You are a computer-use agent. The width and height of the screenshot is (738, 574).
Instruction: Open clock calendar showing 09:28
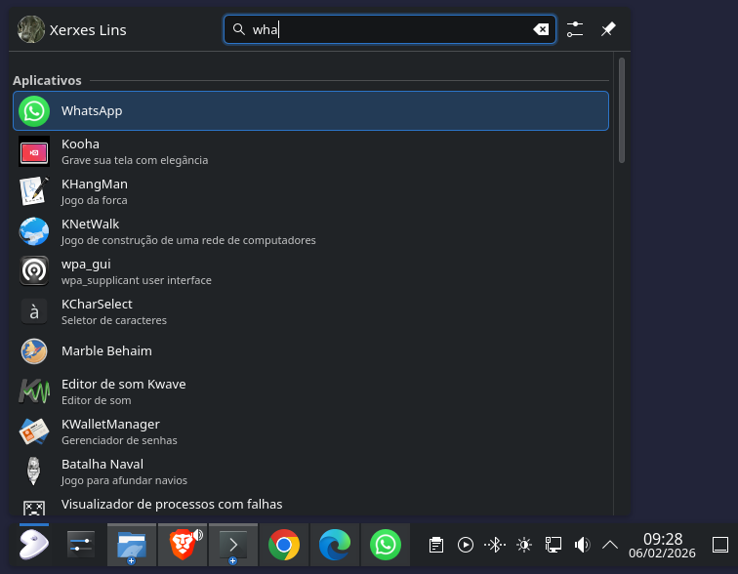click(x=663, y=545)
